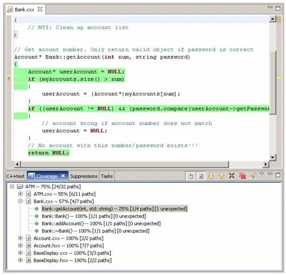Viewport: 286px width, 275px height.
Task: Switch to the Tasks tab
Action: coord(107,177)
